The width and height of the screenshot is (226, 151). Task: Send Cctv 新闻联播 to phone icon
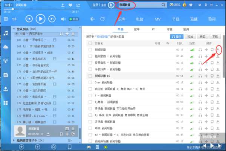(x=212, y=82)
